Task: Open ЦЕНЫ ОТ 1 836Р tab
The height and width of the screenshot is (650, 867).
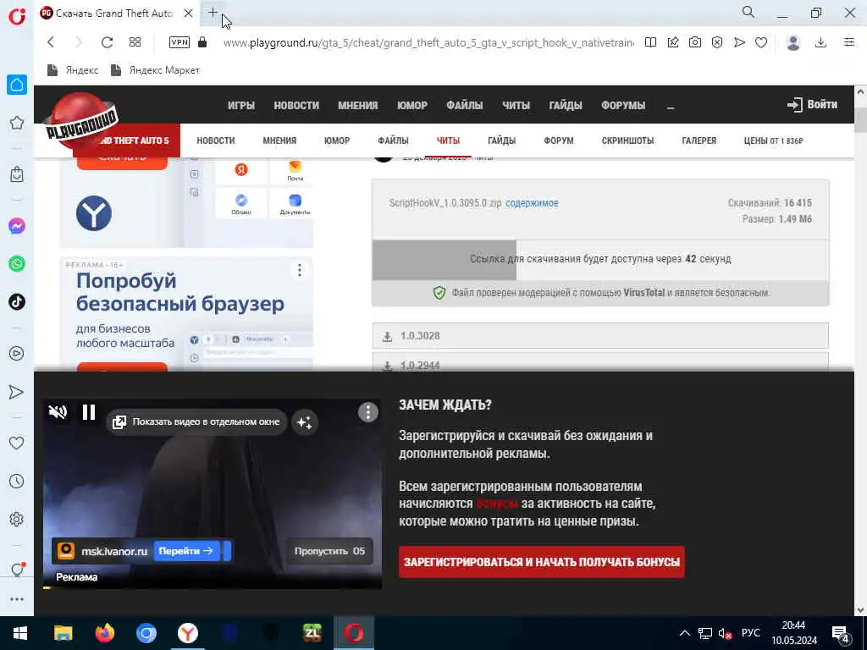Action: [773, 140]
